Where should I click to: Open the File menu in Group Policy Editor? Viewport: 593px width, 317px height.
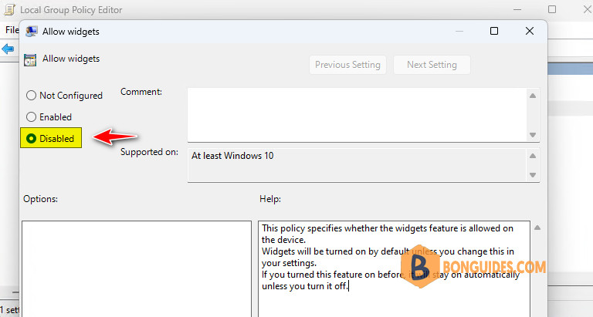pyautogui.click(x=12, y=30)
